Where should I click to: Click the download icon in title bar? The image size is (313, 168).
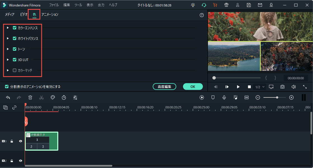click(x=271, y=5)
